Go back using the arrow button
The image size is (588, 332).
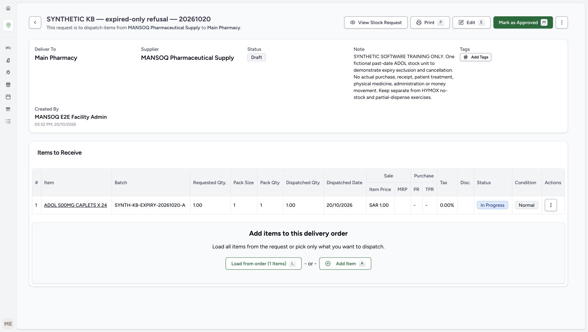tap(35, 22)
